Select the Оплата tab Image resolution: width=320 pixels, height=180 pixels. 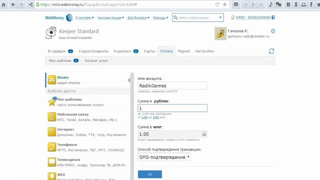coord(166,51)
